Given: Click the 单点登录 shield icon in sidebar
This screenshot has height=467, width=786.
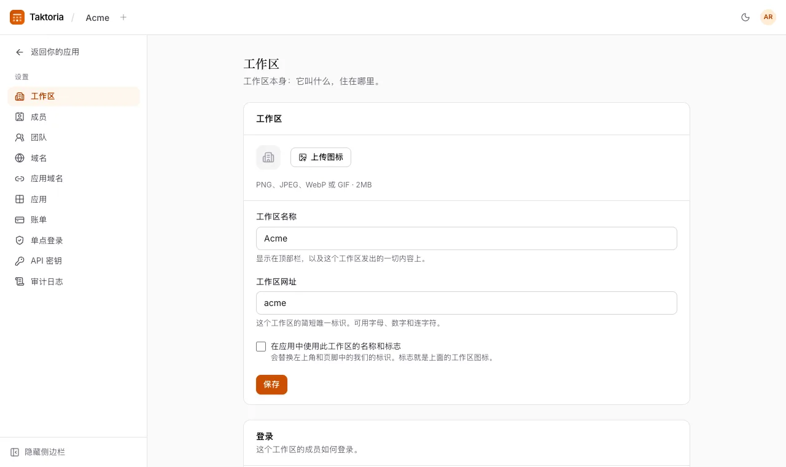Looking at the screenshot, I should (x=20, y=240).
